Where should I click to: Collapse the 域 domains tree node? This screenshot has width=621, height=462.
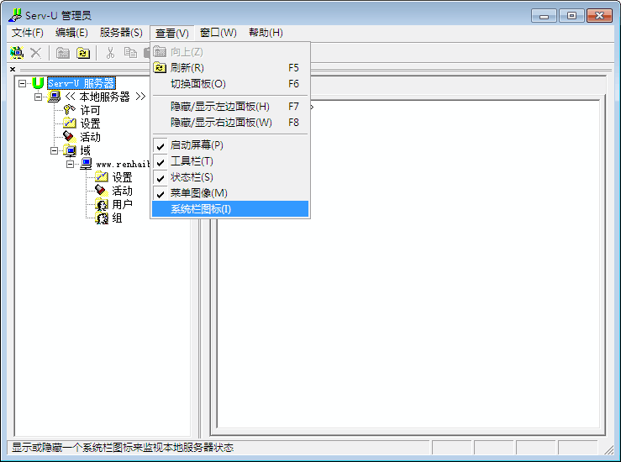coord(54,150)
